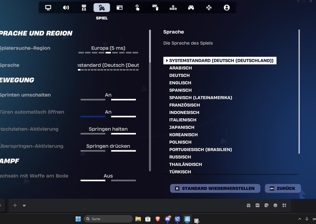
Task: Choose Spanisch (Lateinamerika) language option
Action: tap(201, 98)
